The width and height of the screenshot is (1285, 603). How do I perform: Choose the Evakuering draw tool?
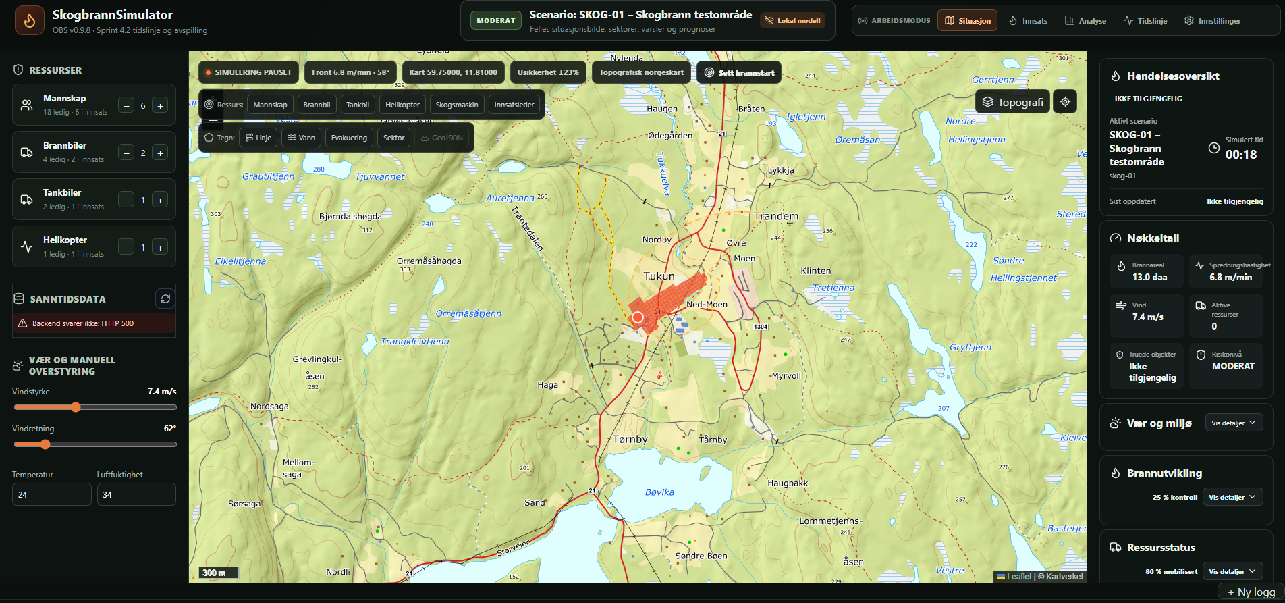click(349, 138)
